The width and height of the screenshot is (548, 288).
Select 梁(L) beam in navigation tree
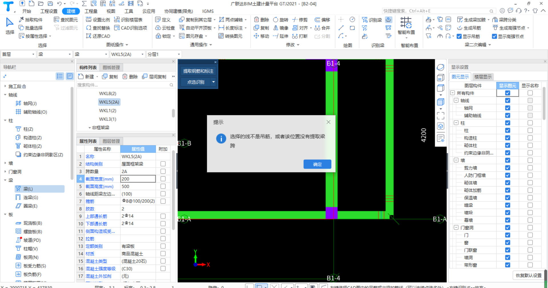(x=39, y=189)
